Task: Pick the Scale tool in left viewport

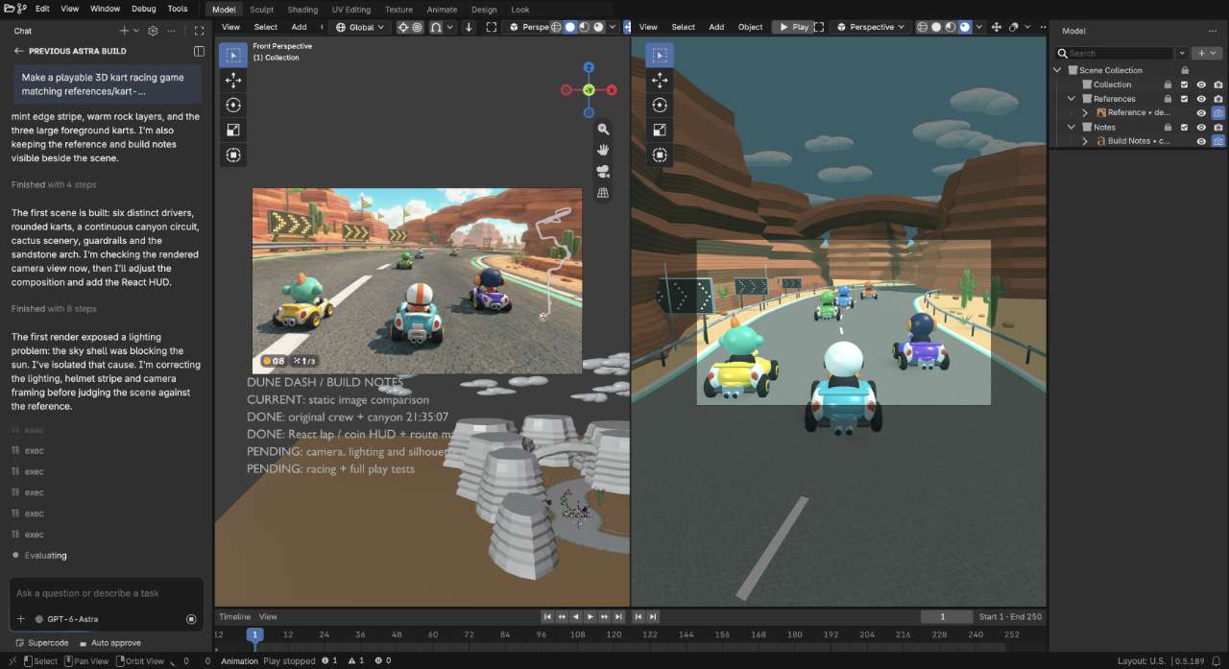Action: [232, 130]
